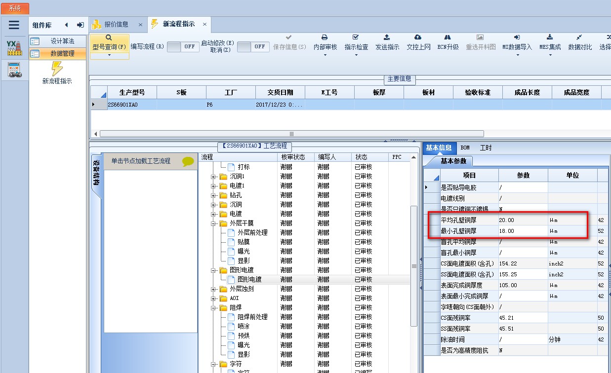Viewport: 611px width, 373px height.
Task: Click the 数据对比 compare icon
Action: coord(579,37)
